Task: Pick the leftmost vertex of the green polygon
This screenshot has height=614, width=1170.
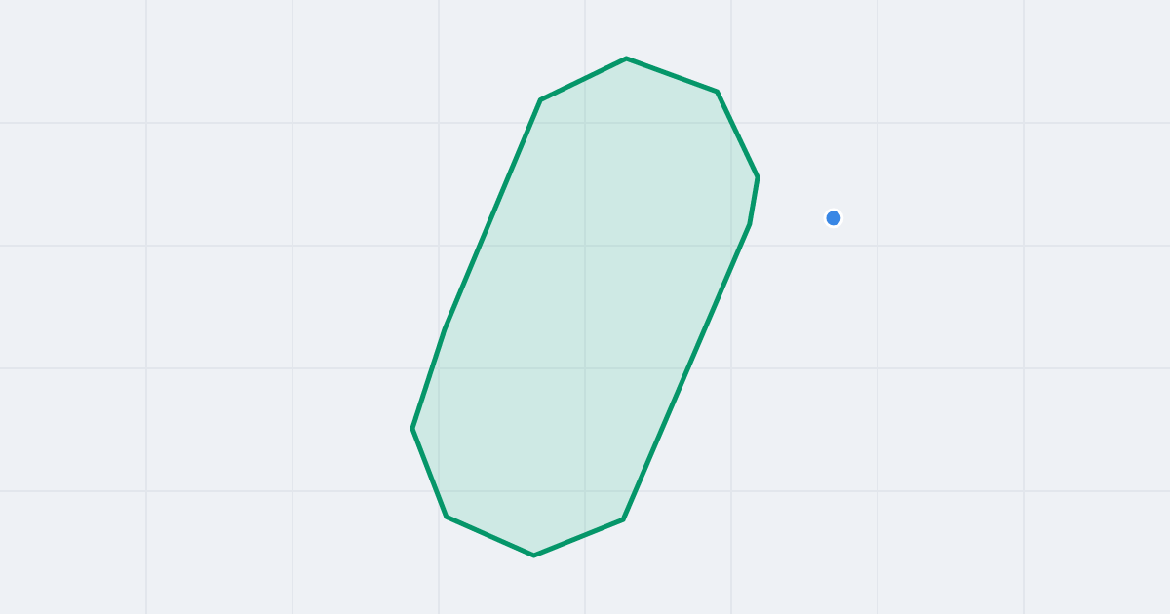Action: [x=412, y=428]
